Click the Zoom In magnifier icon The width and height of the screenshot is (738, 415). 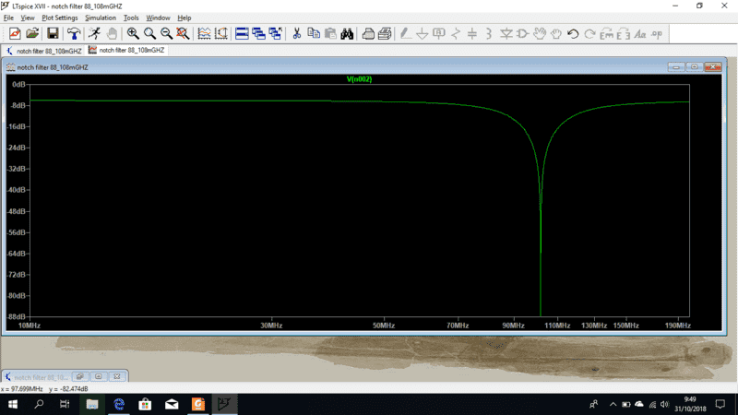(x=133, y=34)
